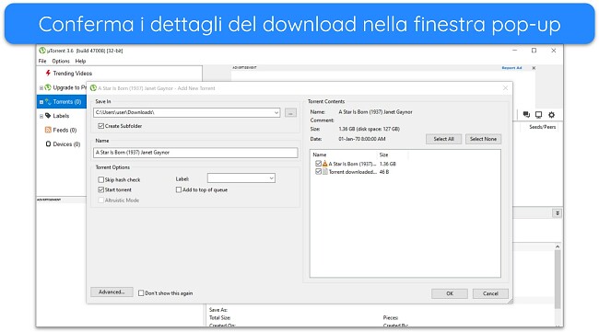The image size is (599, 332).
Task: Click the torrent Name input field
Action: point(195,153)
